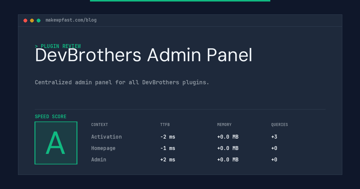Click the Homepage memory value +0.0 MB

point(228,148)
